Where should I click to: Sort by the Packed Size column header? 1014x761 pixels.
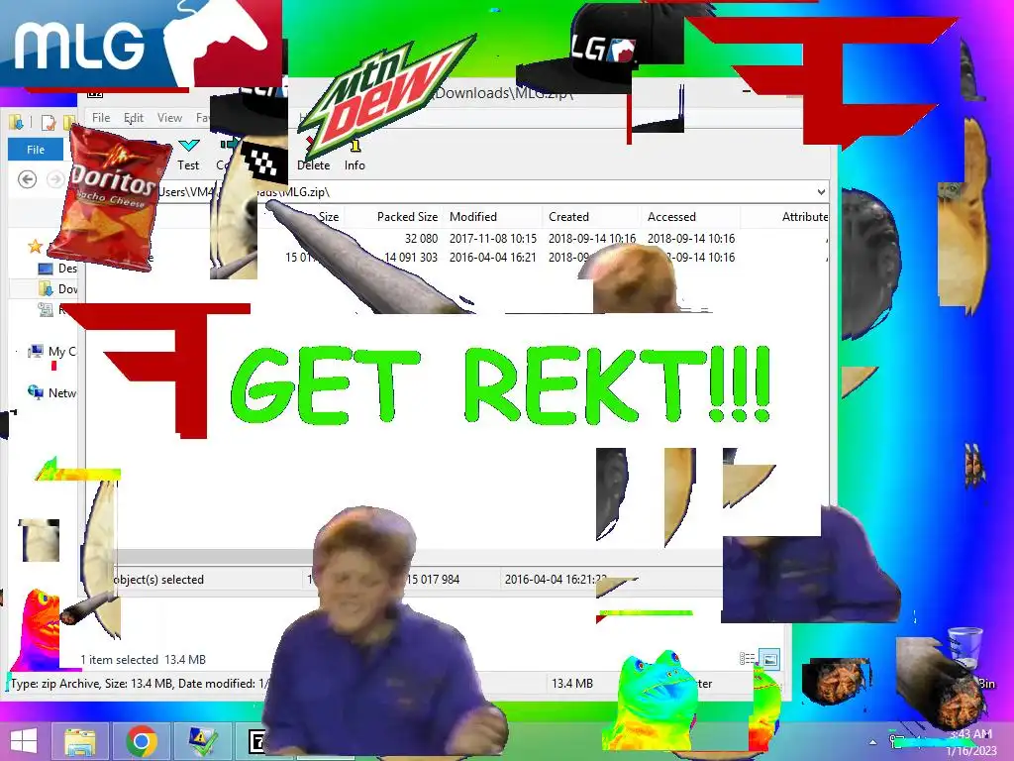coord(407,217)
